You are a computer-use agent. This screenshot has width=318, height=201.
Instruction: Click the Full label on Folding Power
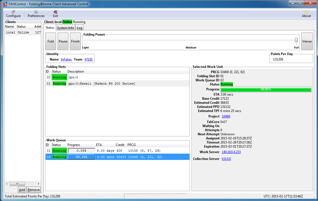click(296, 48)
